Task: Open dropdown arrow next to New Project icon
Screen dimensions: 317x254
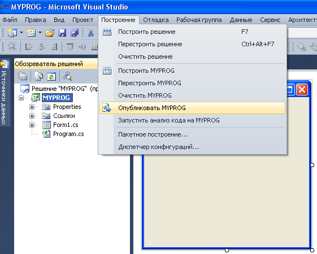Action: point(21,33)
